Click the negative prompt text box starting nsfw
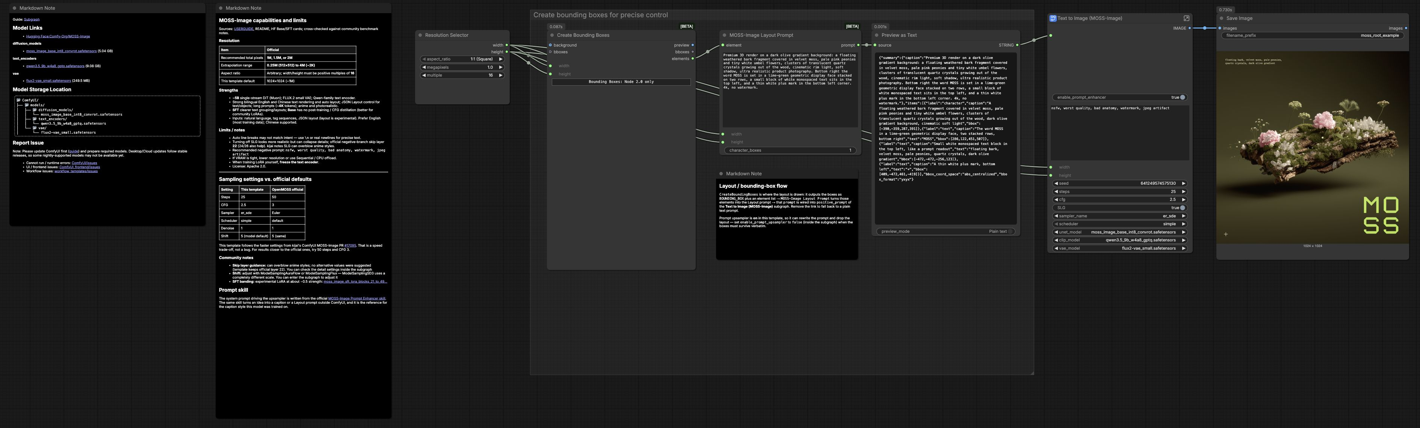1420x428 pixels. point(1119,133)
